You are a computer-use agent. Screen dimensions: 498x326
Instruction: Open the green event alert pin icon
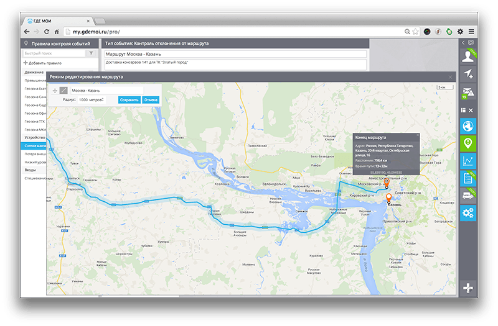468,143
